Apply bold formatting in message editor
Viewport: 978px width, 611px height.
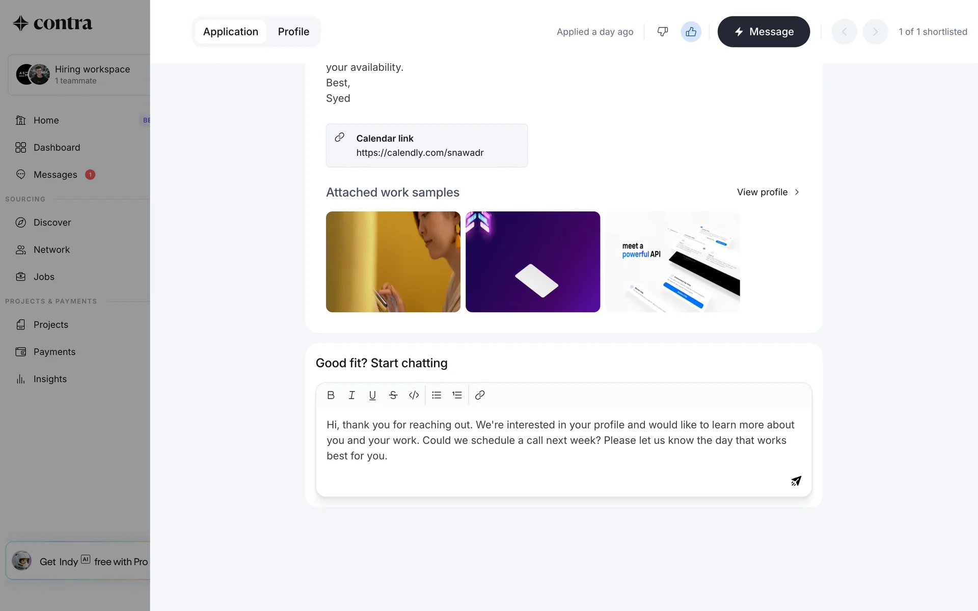pos(331,395)
